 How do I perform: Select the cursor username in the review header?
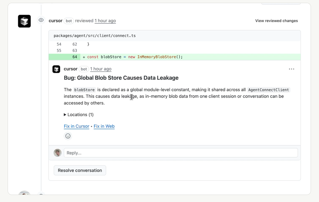point(56,21)
